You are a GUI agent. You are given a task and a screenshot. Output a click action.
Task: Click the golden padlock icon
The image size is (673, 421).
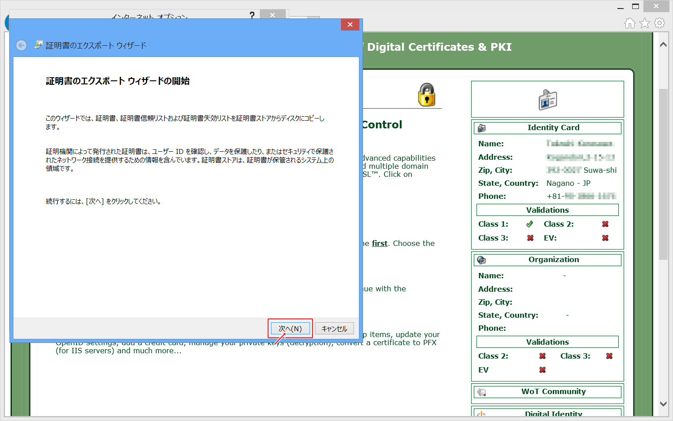(x=426, y=95)
